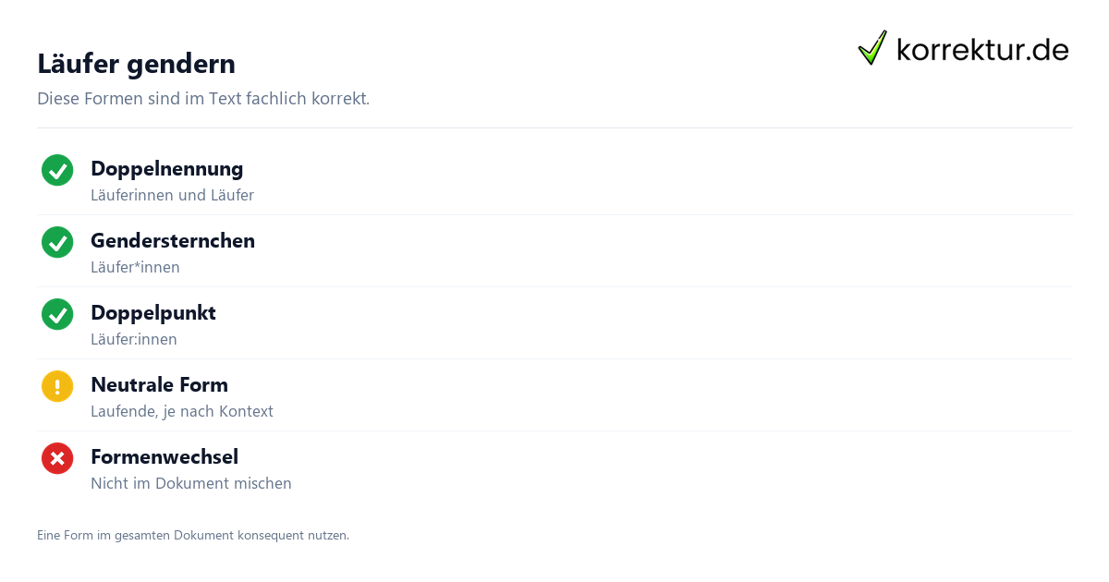Click the example text Läuferinnen und Läufer

[172, 195]
